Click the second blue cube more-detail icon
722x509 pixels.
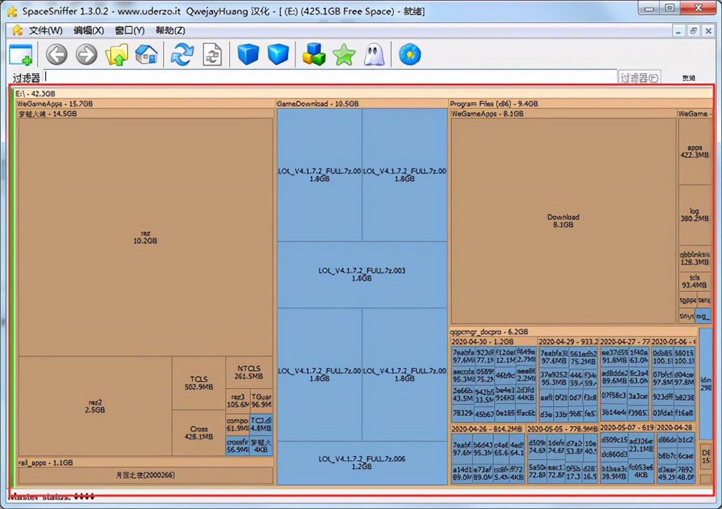[x=278, y=55]
